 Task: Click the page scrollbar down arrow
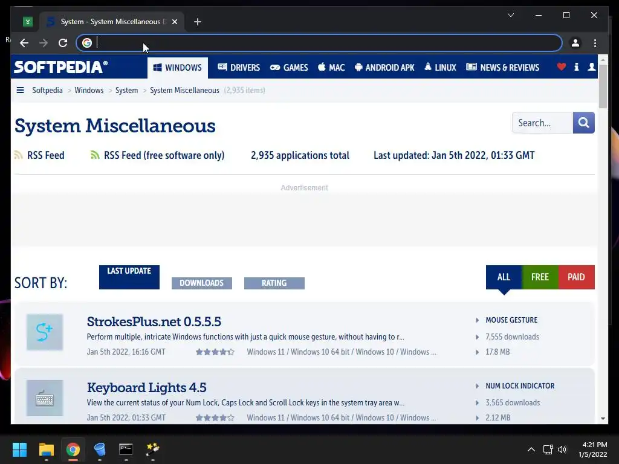603,419
